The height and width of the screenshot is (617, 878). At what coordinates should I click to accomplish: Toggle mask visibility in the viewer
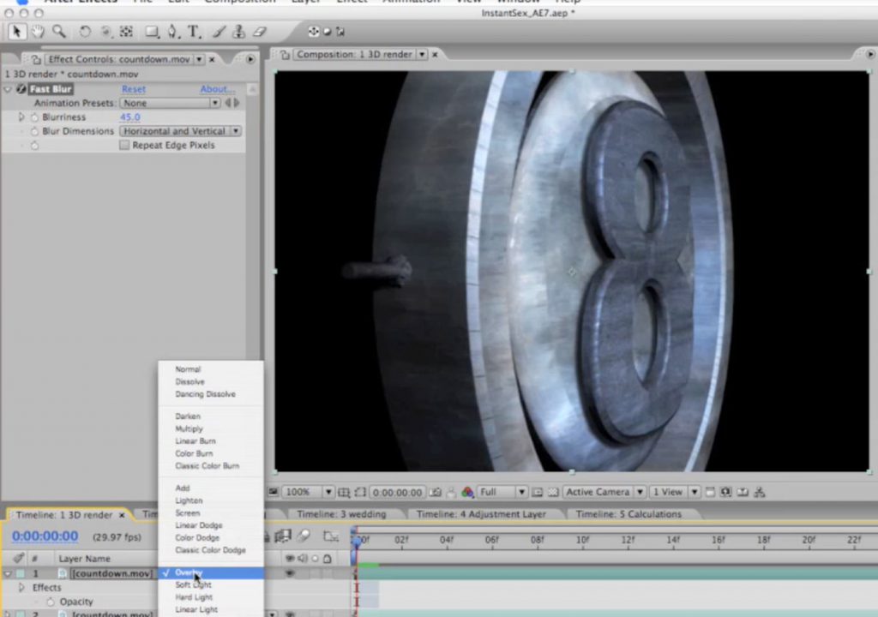tap(360, 492)
